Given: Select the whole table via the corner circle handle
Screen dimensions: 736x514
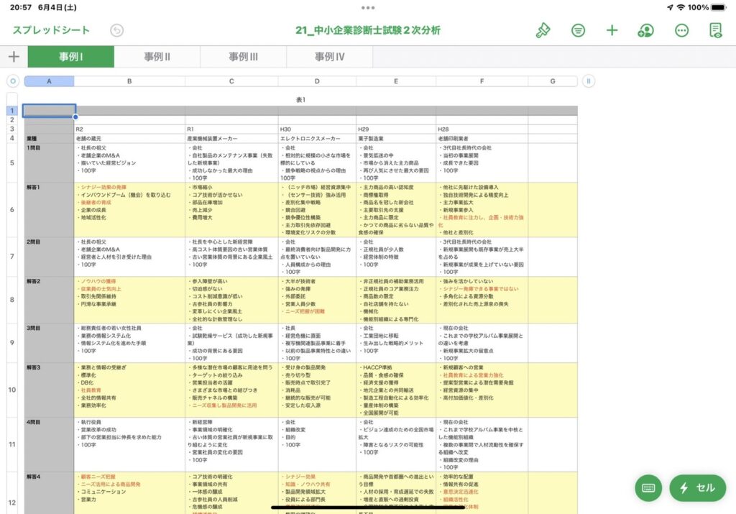Looking at the screenshot, I should click(12, 81).
